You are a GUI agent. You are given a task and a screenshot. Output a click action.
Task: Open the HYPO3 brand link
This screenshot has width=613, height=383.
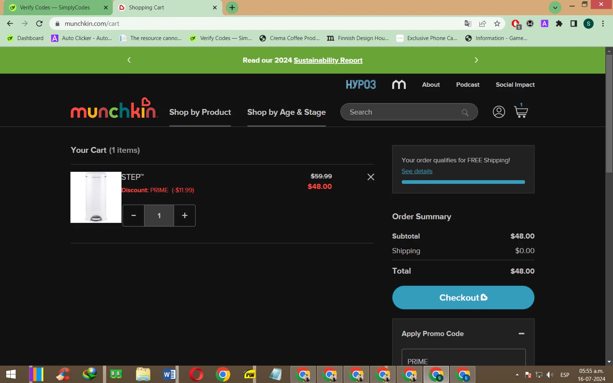click(360, 85)
